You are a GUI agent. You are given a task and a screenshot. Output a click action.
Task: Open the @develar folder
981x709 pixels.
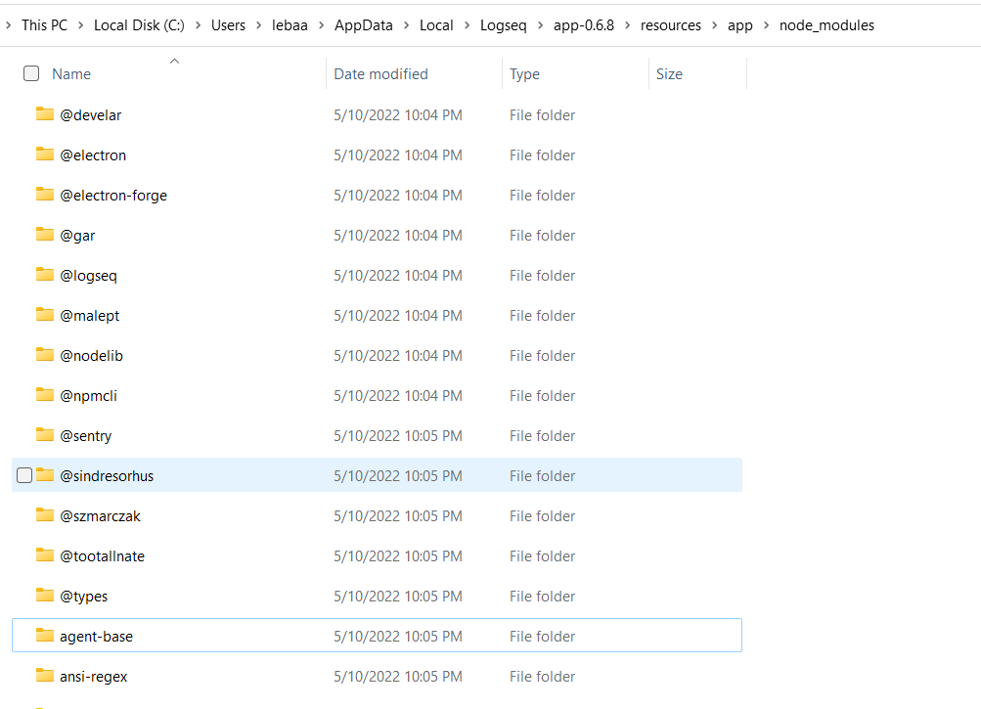[90, 114]
